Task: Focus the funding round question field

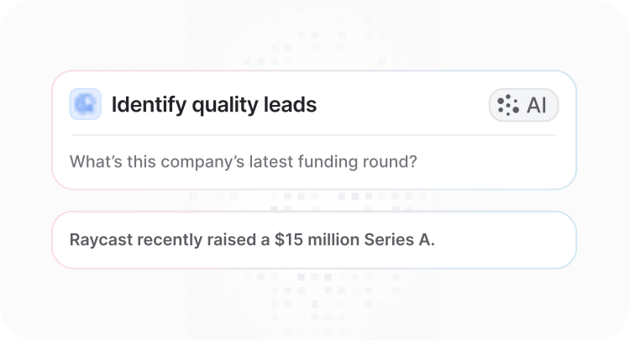Action: click(x=244, y=161)
